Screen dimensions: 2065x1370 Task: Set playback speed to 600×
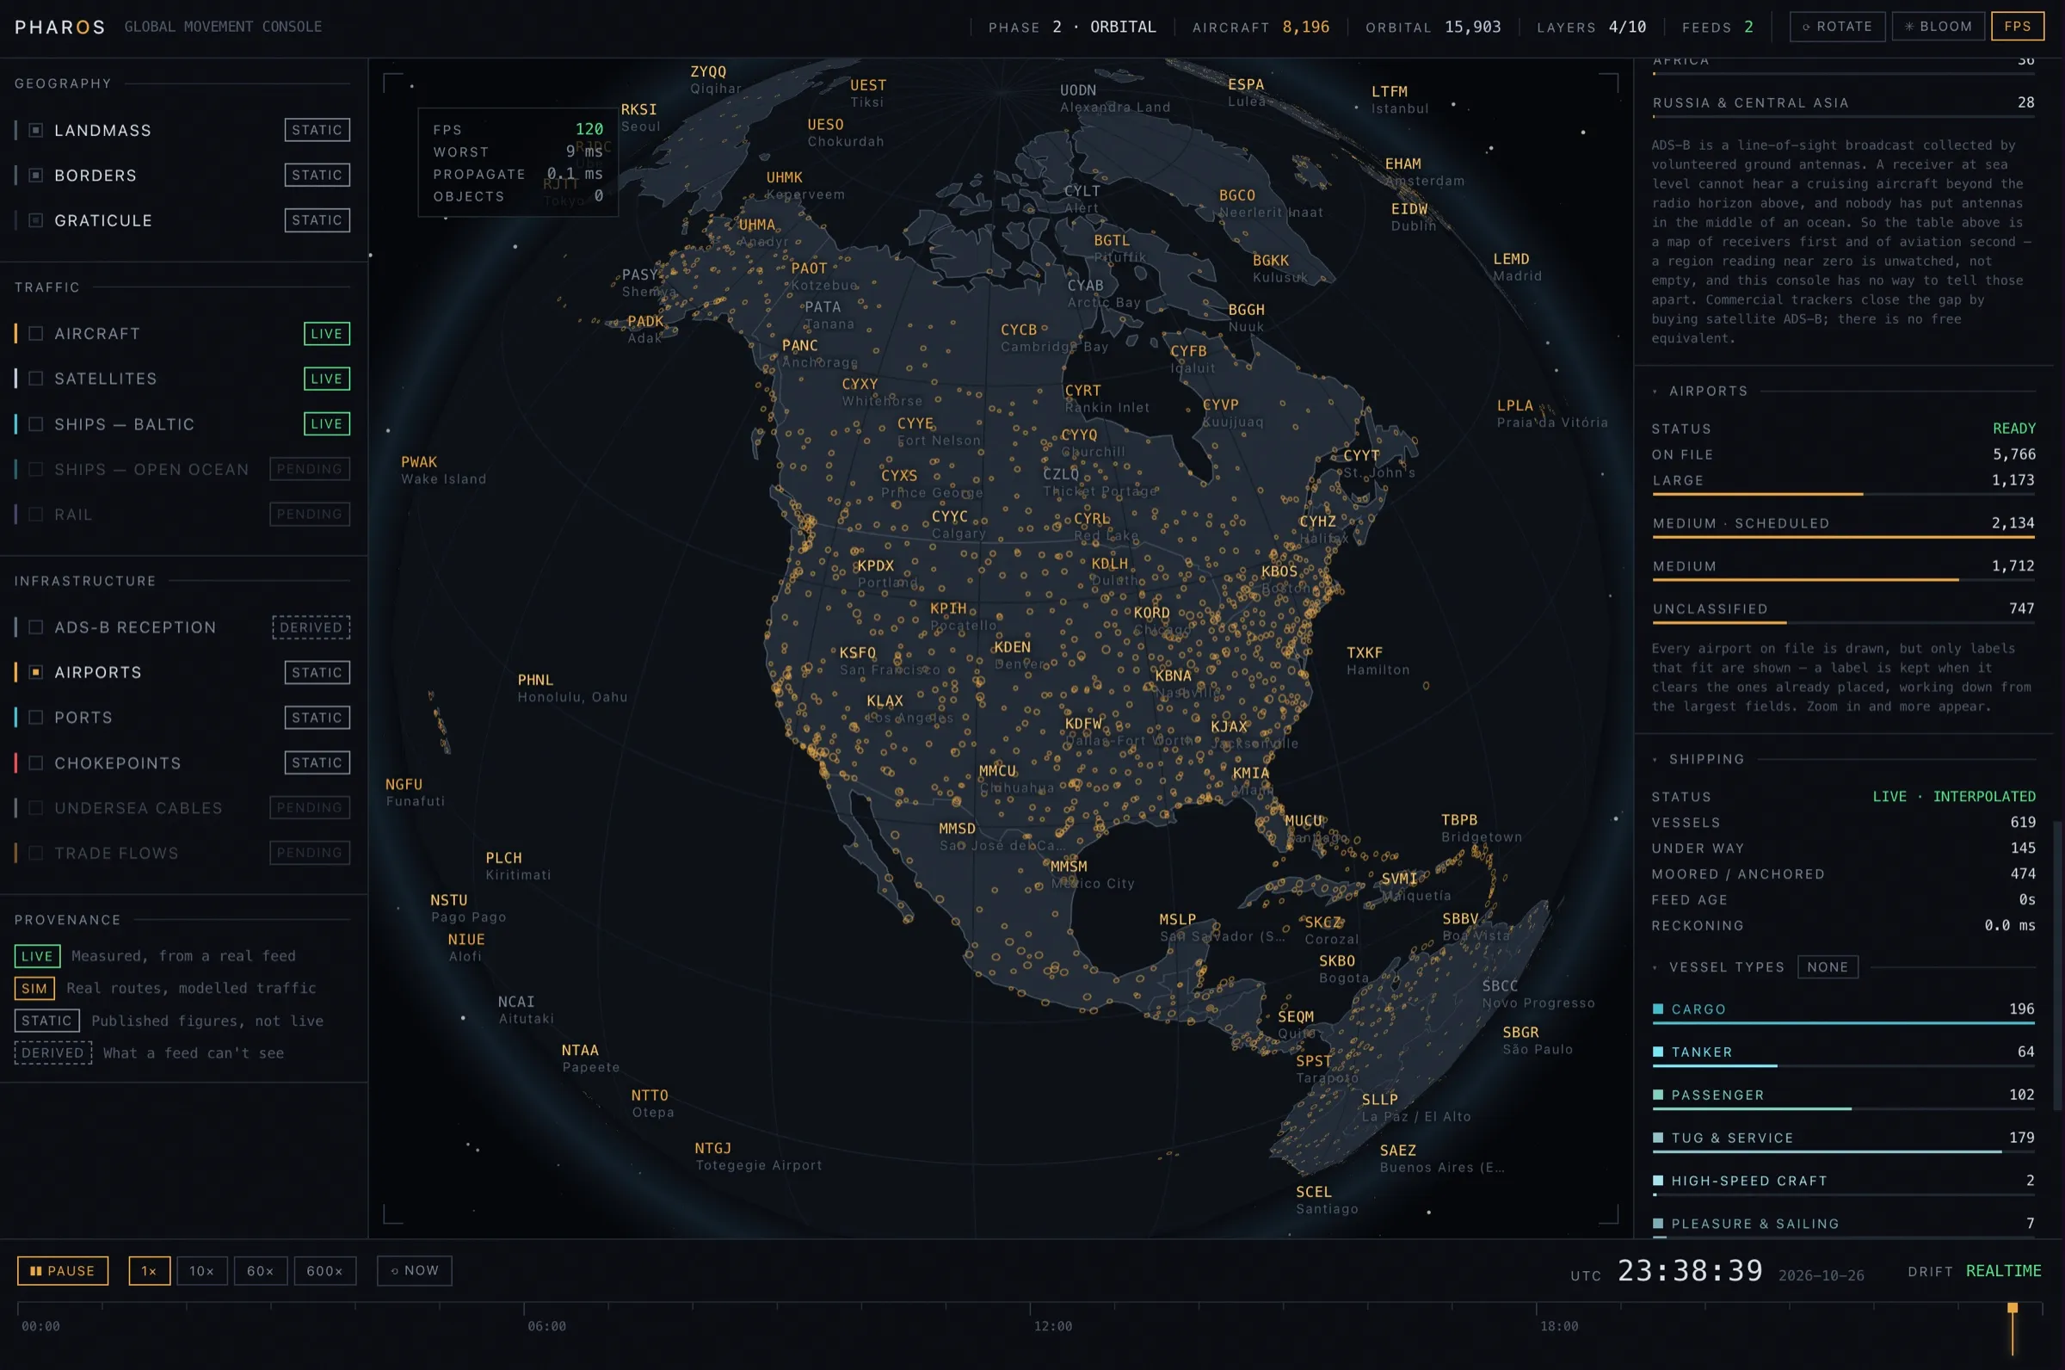325,1270
